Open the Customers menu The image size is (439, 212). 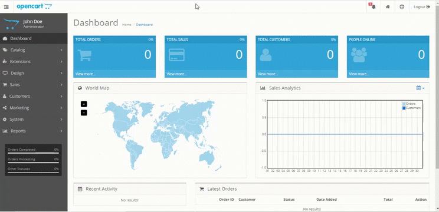[x=34, y=96]
